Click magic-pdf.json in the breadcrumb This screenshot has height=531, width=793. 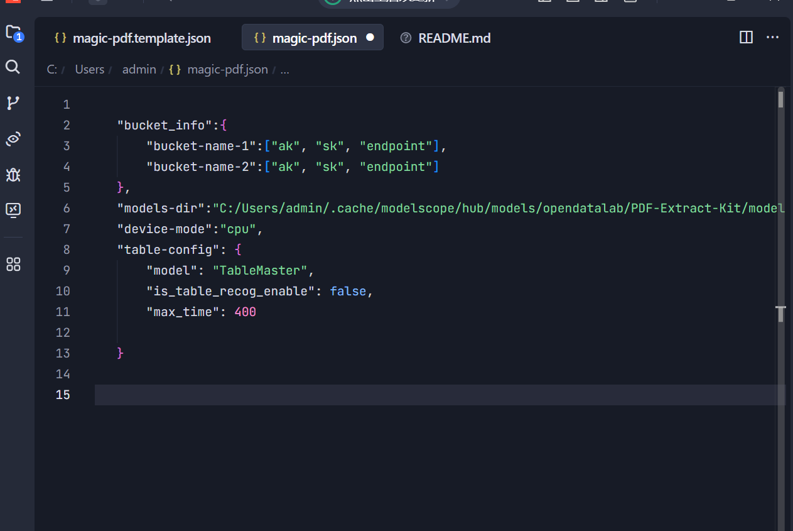tap(218, 69)
